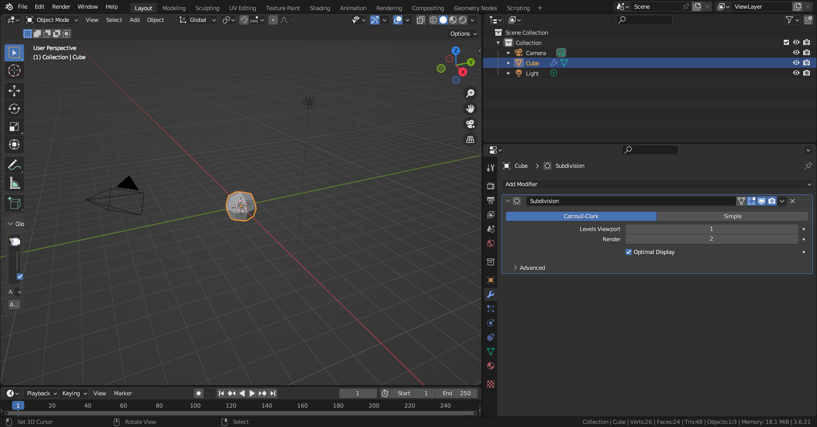Click the Levels Viewport value slider
Viewport: 817px width, 427px height.
click(711, 229)
